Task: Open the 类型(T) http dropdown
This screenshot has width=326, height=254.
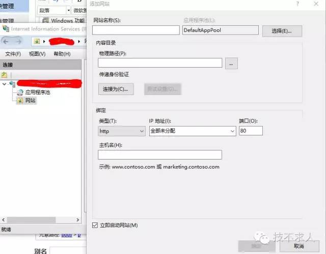Action: pyautogui.click(x=122, y=131)
